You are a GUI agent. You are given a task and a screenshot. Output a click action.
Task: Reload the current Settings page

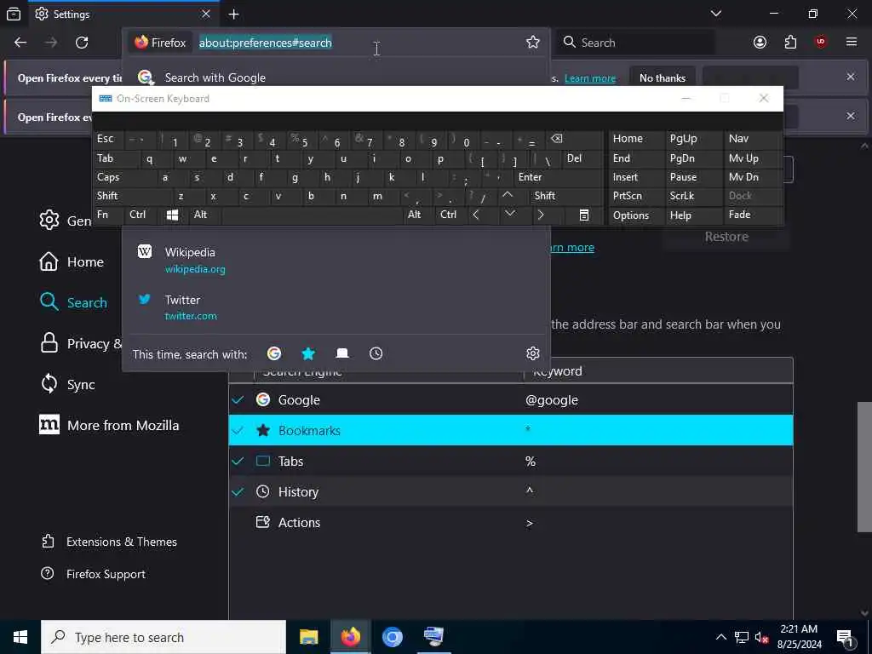pyautogui.click(x=82, y=43)
